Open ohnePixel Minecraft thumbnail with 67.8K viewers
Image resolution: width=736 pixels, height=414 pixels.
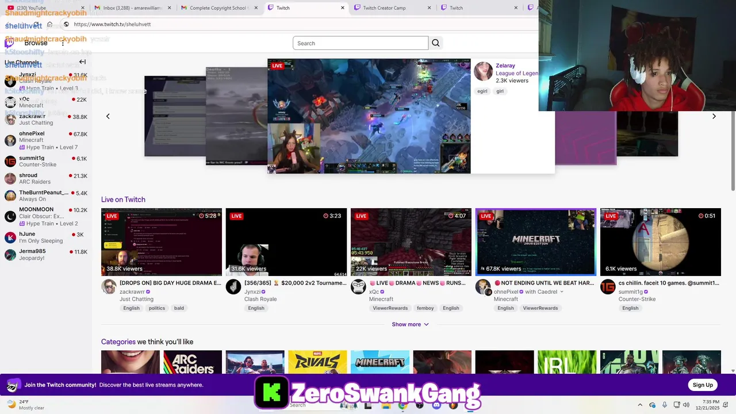pos(536,242)
